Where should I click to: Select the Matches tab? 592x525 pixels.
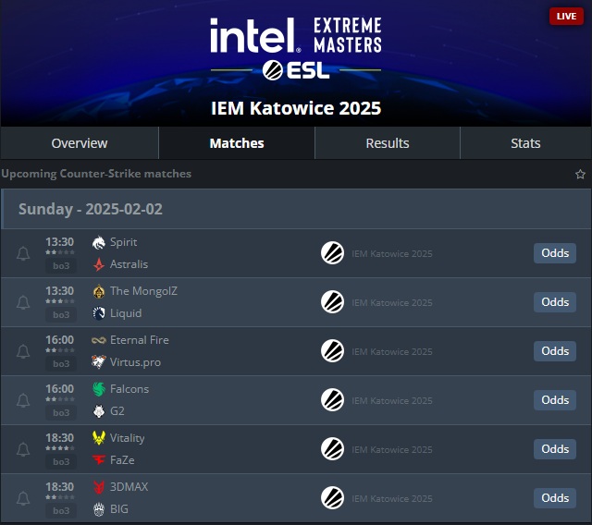[x=237, y=143]
